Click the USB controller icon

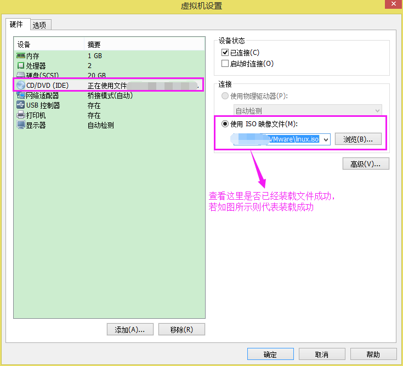click(x=21, y=105)
